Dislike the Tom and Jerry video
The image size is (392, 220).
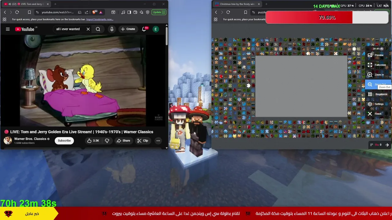[107, 141]
